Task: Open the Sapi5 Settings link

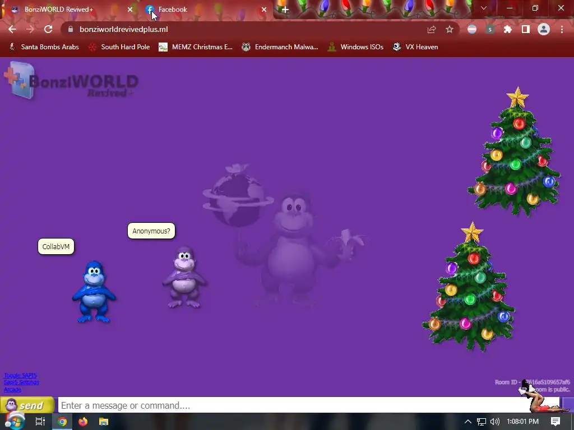Action: pyautogui.click(x=21, y=382)
